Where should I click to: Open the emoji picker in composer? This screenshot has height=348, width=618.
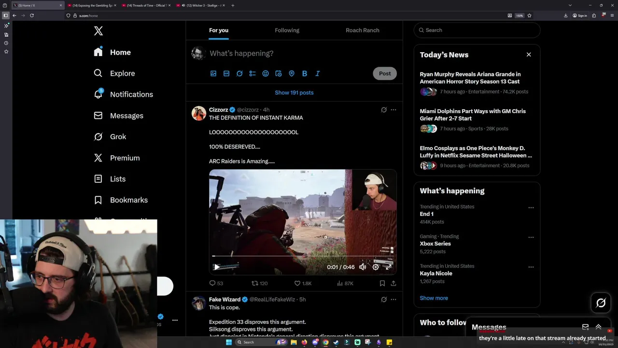tap(266, 73)
